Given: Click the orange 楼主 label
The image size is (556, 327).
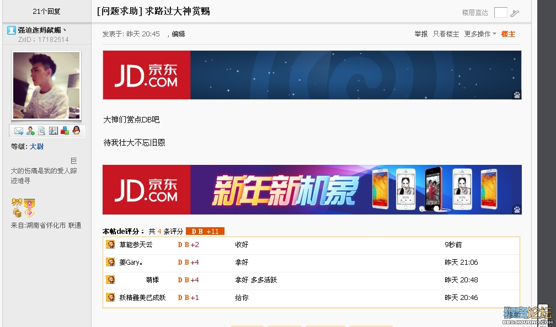Looking at the screenshot, I should [x=508, y=34].
